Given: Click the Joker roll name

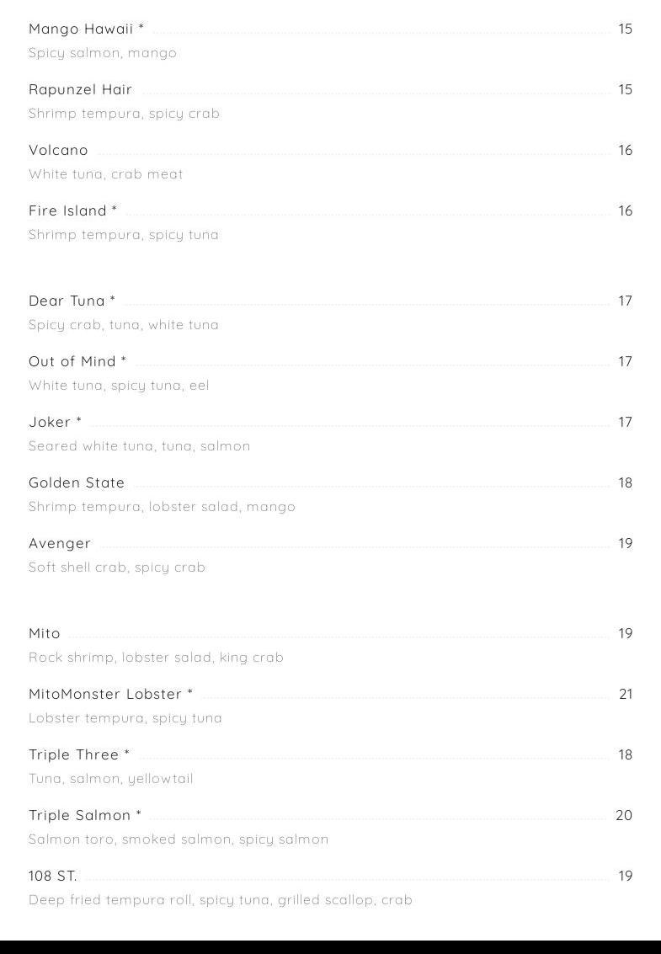Looking at the screenshot, I should [55, 422].
